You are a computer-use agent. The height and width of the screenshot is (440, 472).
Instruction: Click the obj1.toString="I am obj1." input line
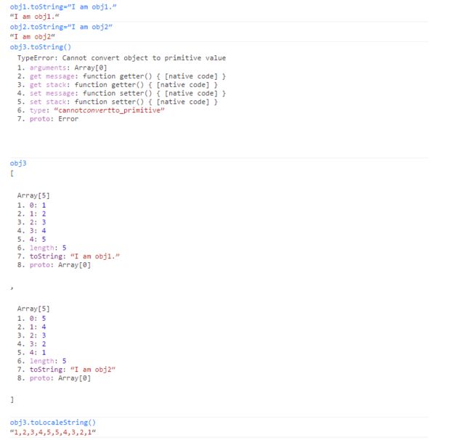(63, 7)
